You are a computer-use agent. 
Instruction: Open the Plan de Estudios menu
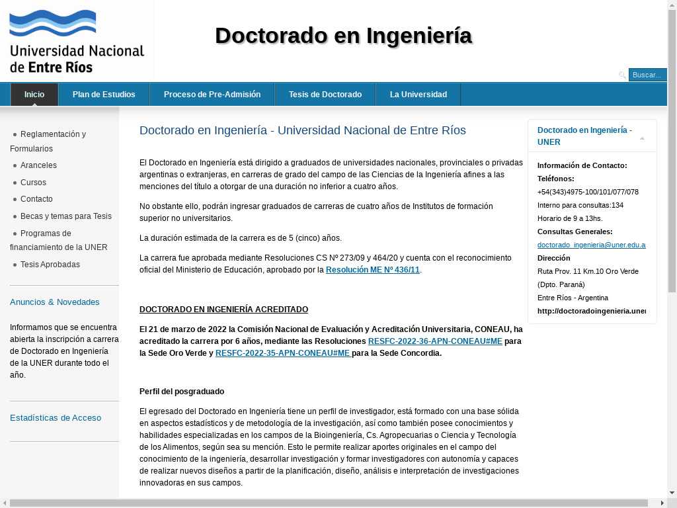point(104,94)
